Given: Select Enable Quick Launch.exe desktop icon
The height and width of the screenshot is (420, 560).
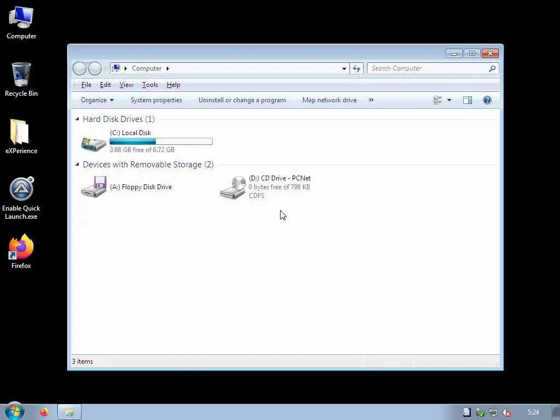Looking at the screenshot, I should tap(21, 198).
